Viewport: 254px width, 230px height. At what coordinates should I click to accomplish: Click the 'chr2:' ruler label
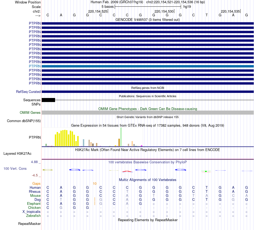click(x=37, y=11)
